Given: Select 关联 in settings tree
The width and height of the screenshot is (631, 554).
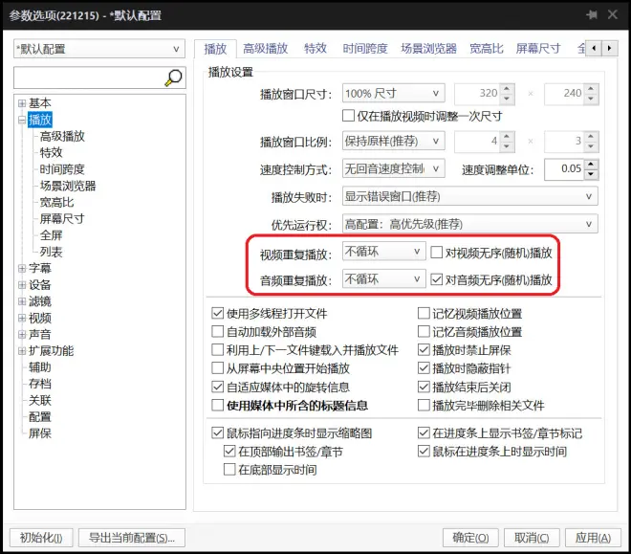Looking at the screenshot, I should pyautogui.click(x=40, y=400).
